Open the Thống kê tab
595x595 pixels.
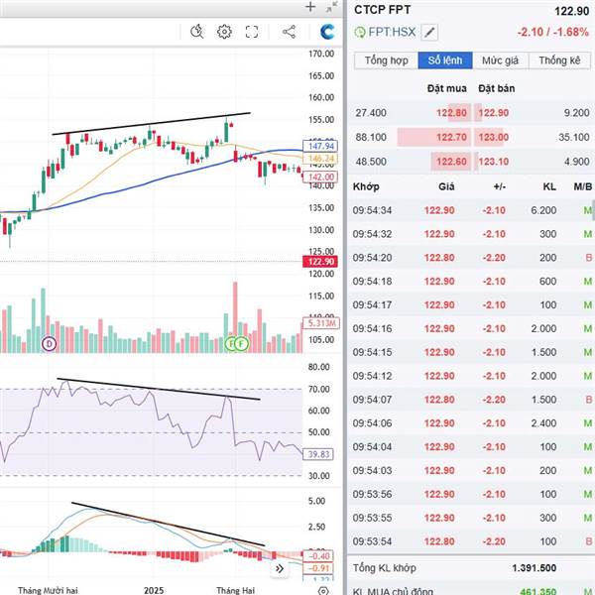click(x=559, y=60)
